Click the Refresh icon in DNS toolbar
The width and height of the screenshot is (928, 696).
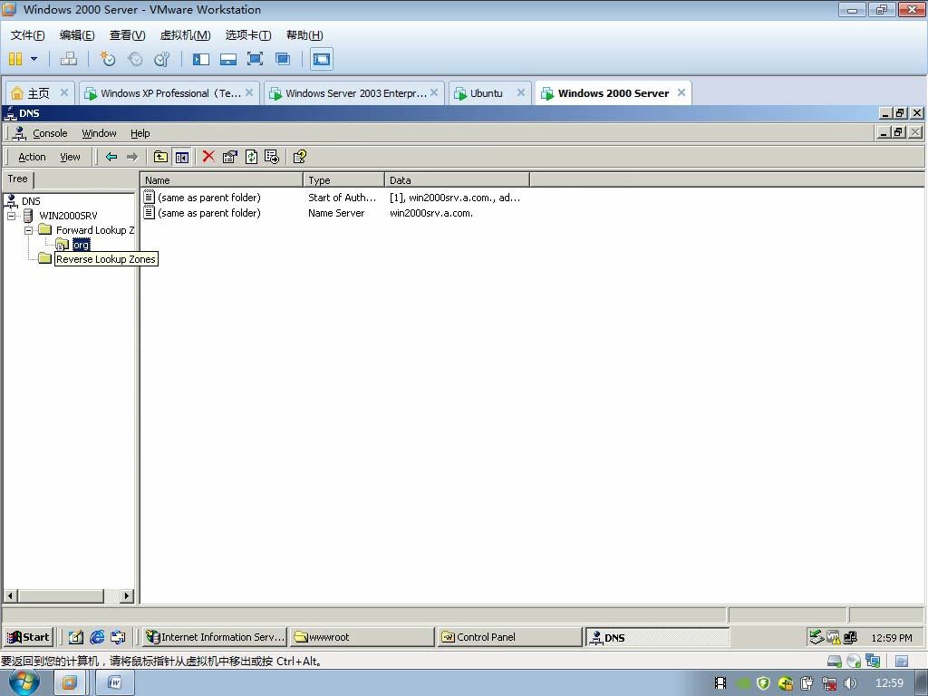[x=251, y=157]
